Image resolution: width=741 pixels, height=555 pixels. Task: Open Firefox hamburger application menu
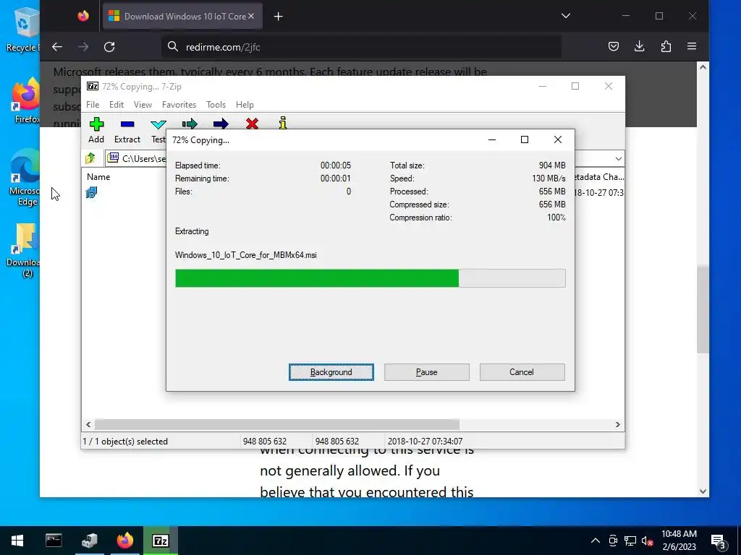pyautogui.click(x=692, y=46)
